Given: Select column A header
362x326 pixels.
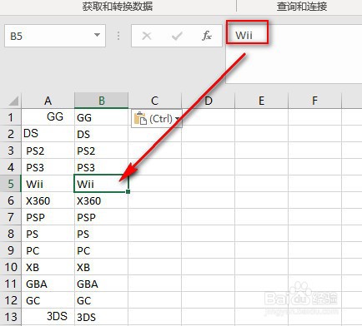Looking at the screenshot, I should pos(48,101).
